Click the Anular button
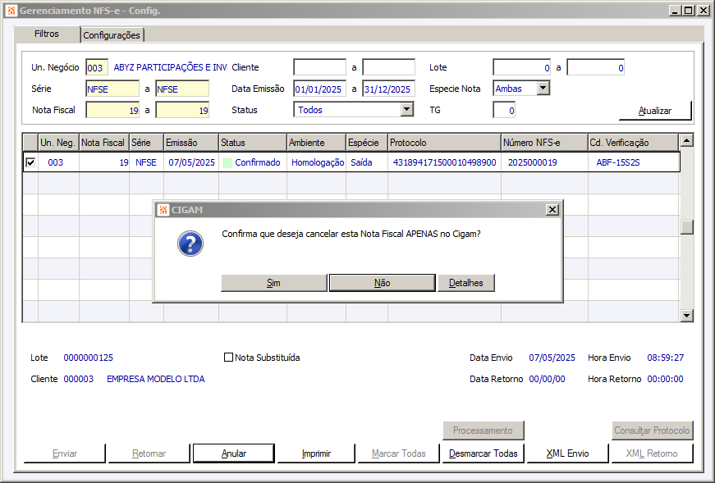The width and height of the screenshot is (715, 483). (x=234, y=453)
